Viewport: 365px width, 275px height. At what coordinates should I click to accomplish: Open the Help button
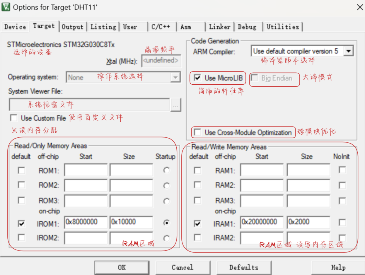tap(338, 267)
